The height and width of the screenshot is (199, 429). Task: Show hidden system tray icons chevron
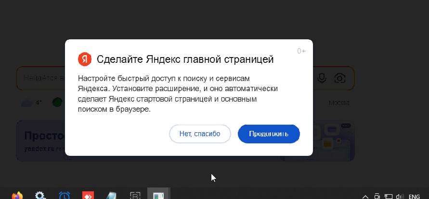(x=365, y=197)
